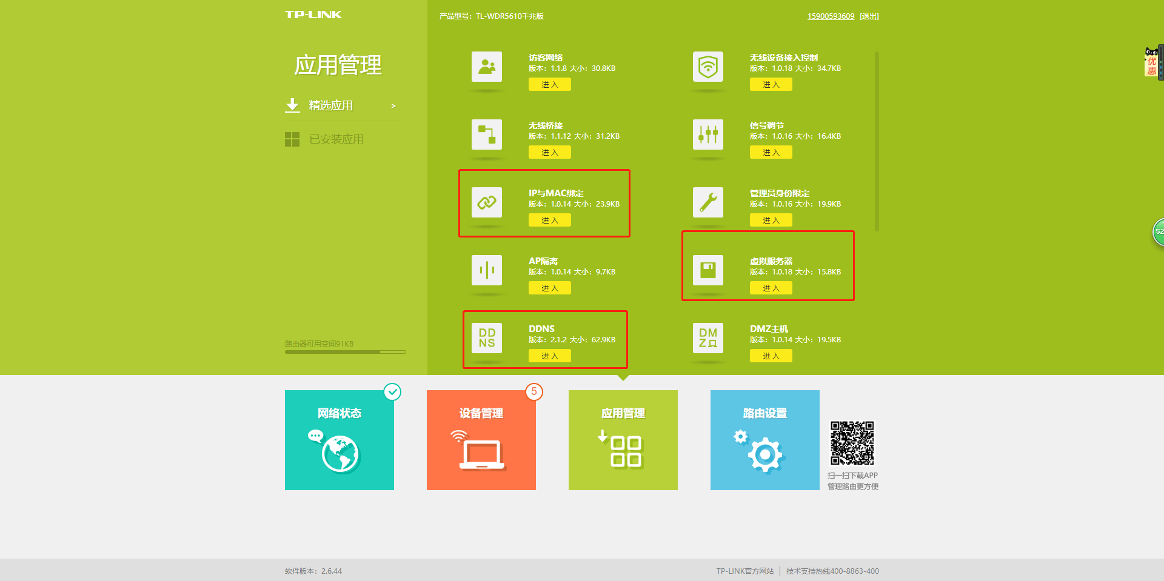This screenshot has width=1164, height=581.
Task: Click the 精选应用 download icon
Action: coord(292,105)
